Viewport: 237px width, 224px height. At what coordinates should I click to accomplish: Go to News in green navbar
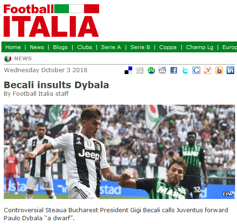tap(37, 47)
